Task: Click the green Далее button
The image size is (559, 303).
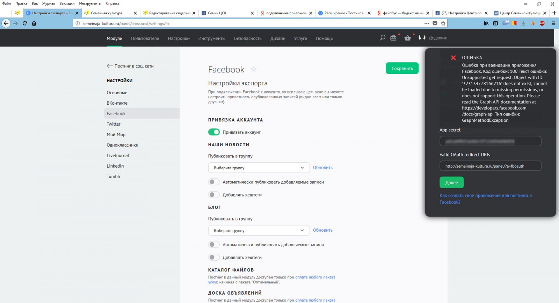Action: pyautogui.click(x=451, y=183)
